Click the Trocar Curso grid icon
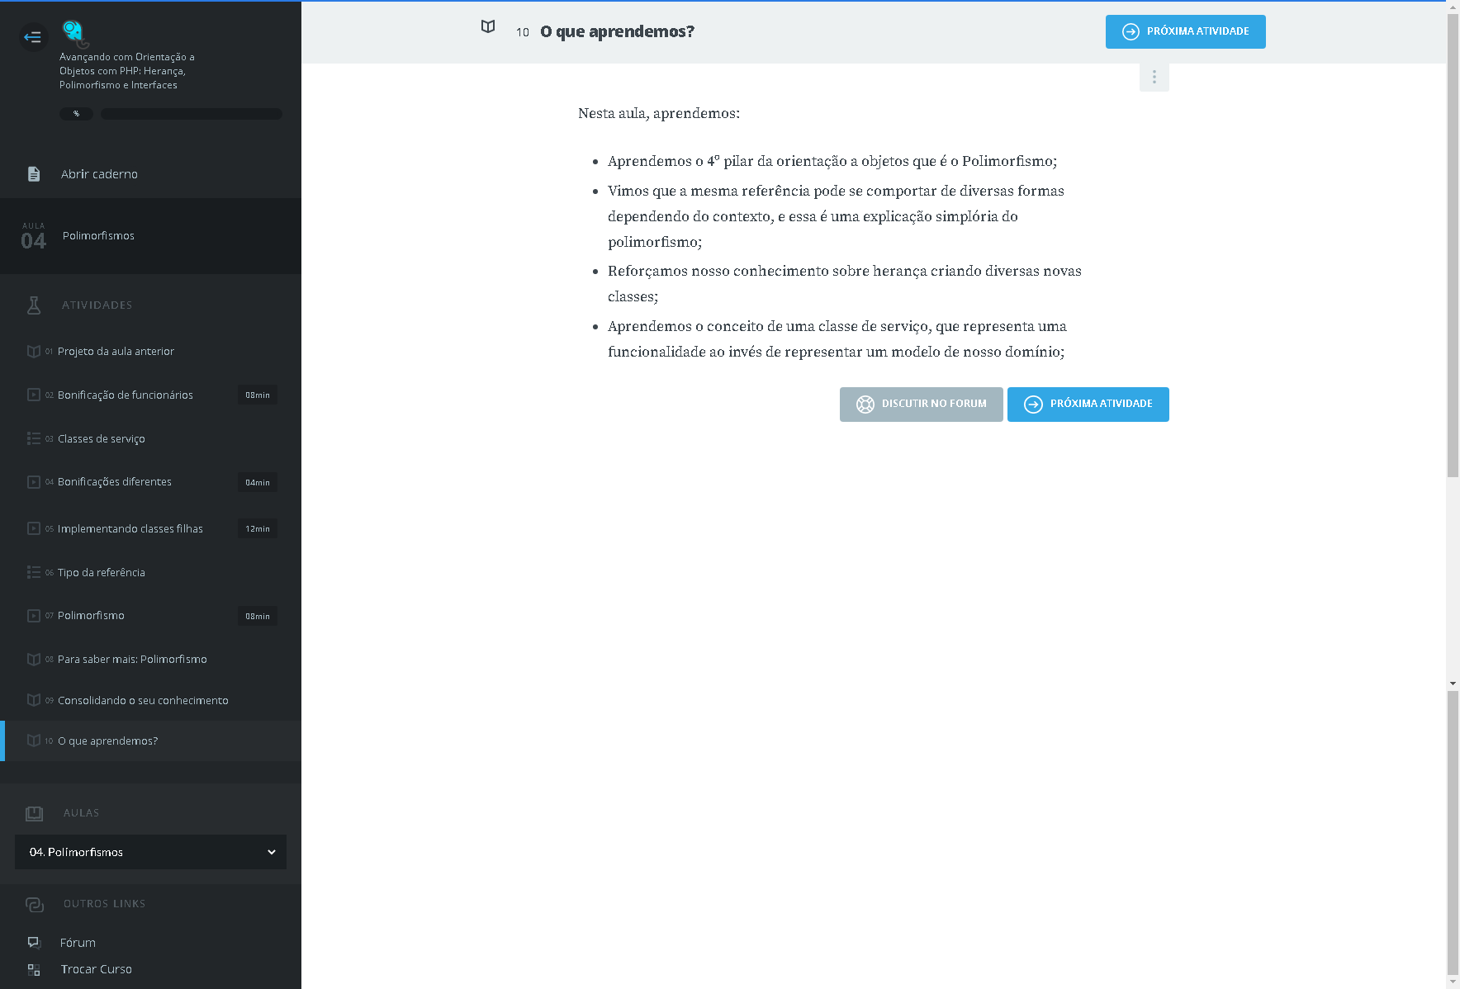 point(34,969)
